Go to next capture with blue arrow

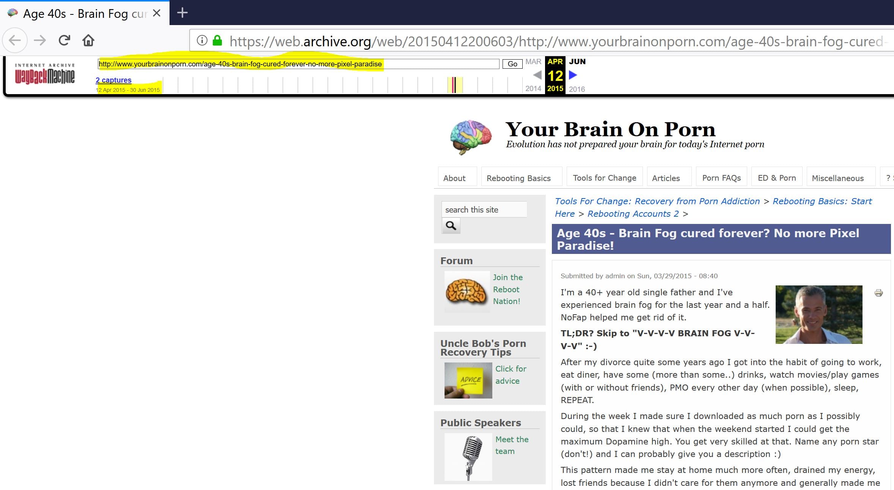pos(573,75)
